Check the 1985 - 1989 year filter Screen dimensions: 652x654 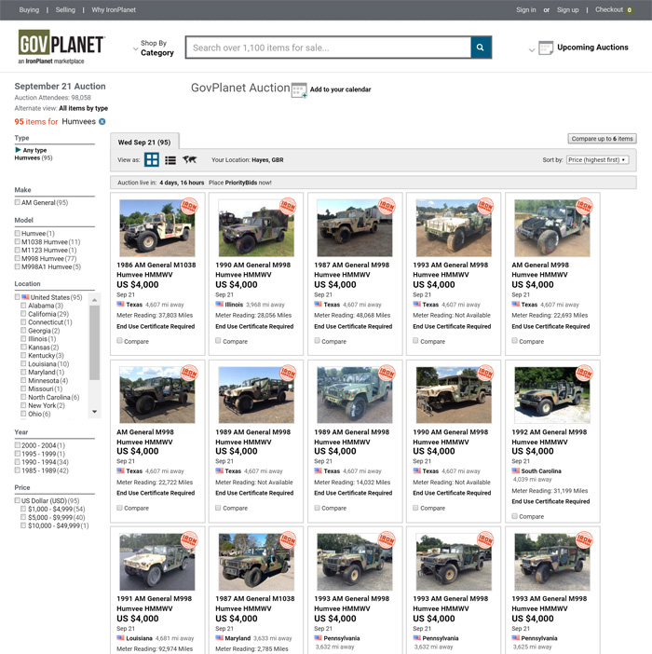click(x=18, y=470)
